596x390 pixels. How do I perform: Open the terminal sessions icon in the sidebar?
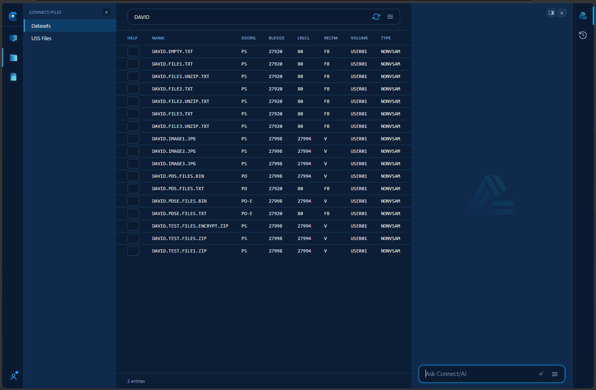[13, 38]
